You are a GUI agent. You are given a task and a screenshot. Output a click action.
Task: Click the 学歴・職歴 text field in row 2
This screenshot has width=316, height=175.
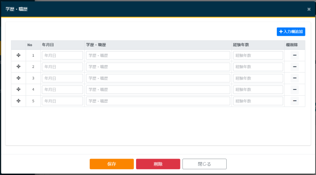pyautogui.click(x=158, y=67)
